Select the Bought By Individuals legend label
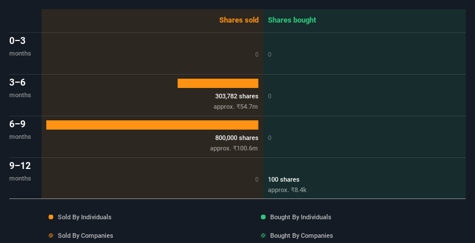The width and height of the screenshot is (475, 243). click(x=300, y=217)
